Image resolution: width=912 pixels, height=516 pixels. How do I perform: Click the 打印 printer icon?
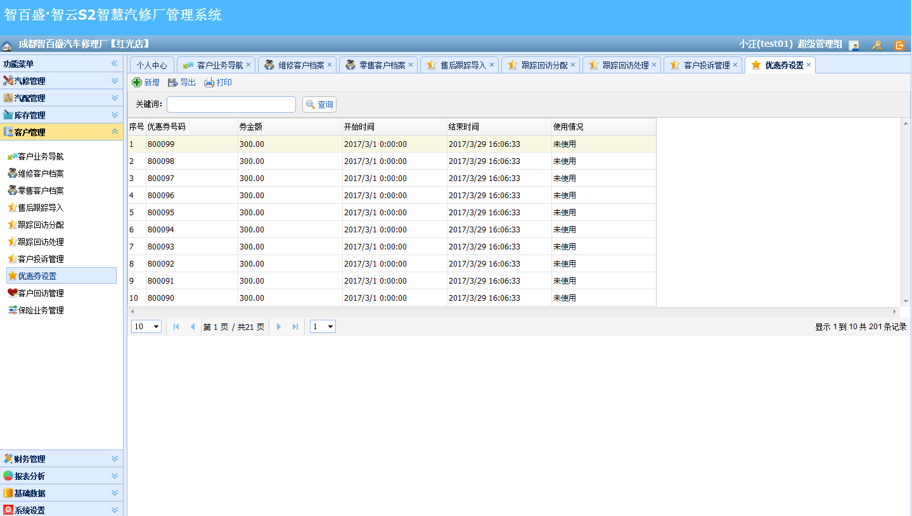209,82
